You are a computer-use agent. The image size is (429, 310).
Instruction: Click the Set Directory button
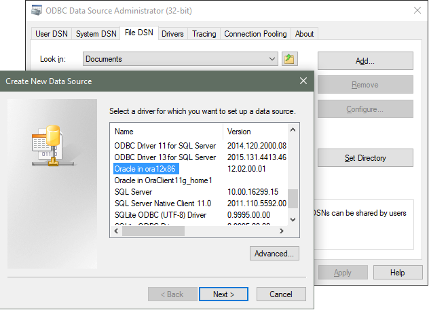[365, 158]
